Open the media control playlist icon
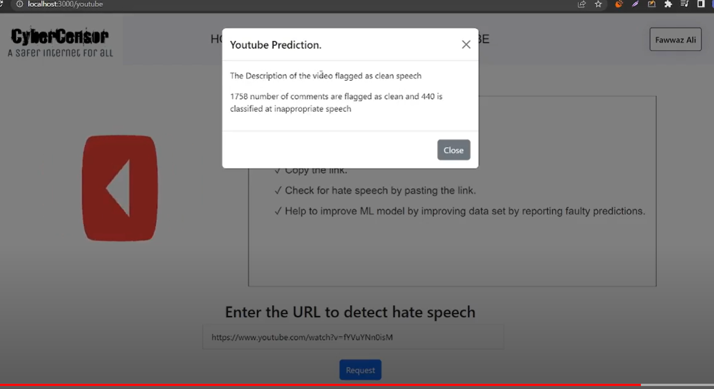 pyautogui.click(x=685, y=4)
